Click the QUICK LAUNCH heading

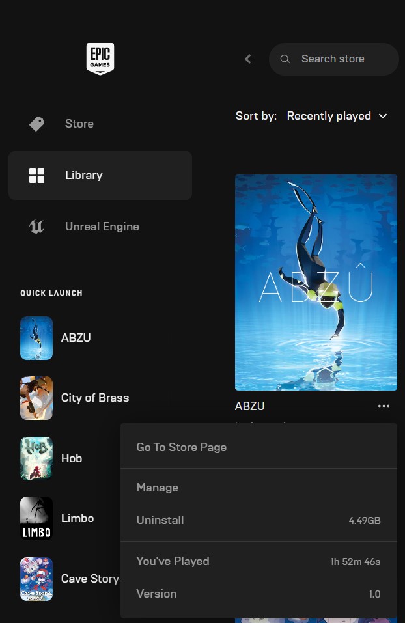51,293
